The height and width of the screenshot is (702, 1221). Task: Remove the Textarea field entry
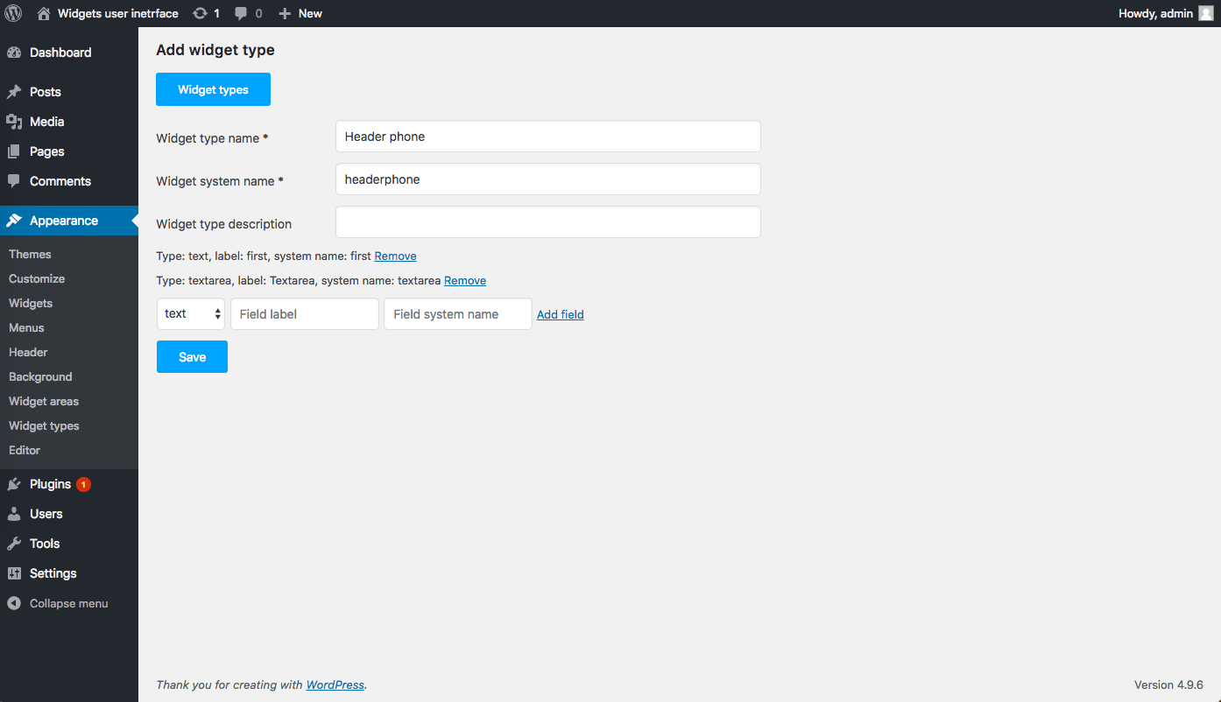click(465, 281)
